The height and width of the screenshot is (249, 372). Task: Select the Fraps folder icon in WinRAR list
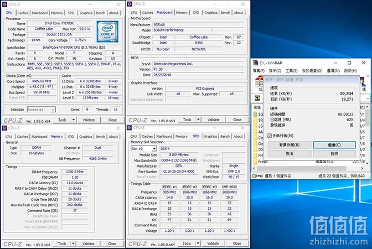pos(256,162)
